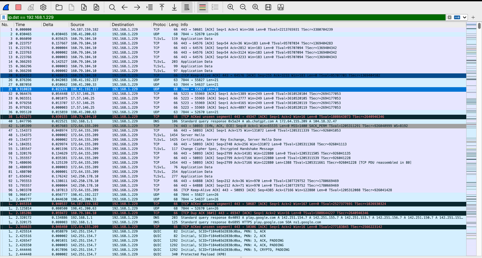Open a capture file with folder icon
Viewport: 482px width, 258px height.
coord(59,7)
